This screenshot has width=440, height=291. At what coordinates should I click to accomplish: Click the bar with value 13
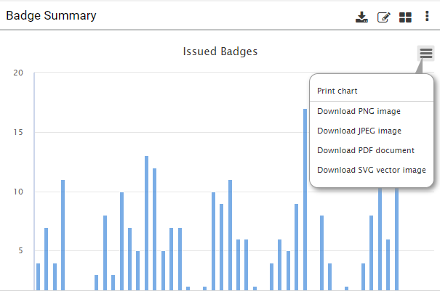(146, 223)
